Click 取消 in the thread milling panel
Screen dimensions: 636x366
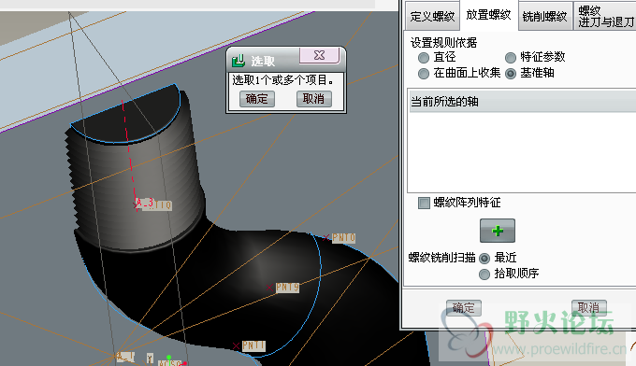pyautogui.click(x=589, y=308)
